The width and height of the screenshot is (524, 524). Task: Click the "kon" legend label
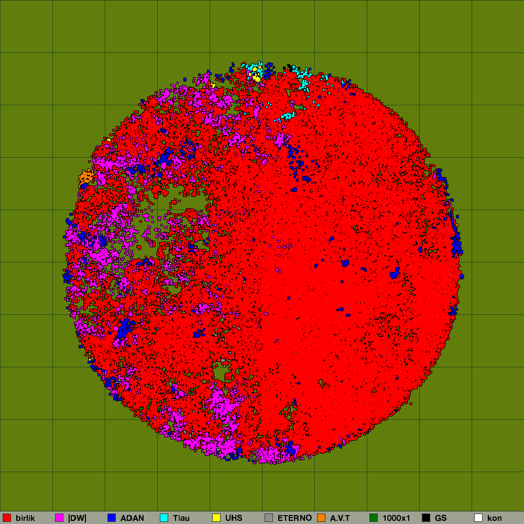click(494, 518)
